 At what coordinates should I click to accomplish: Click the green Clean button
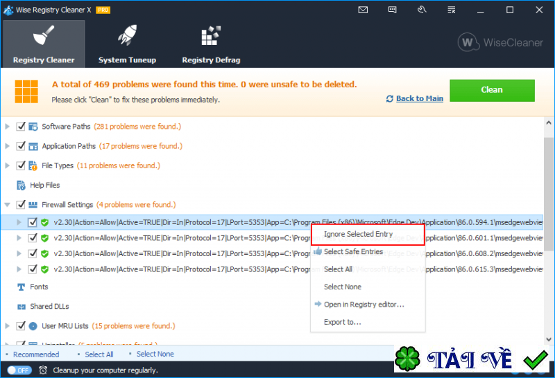(492, 91)
